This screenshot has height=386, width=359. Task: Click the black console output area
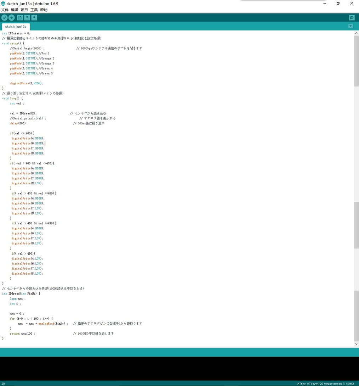pos(179,369)
